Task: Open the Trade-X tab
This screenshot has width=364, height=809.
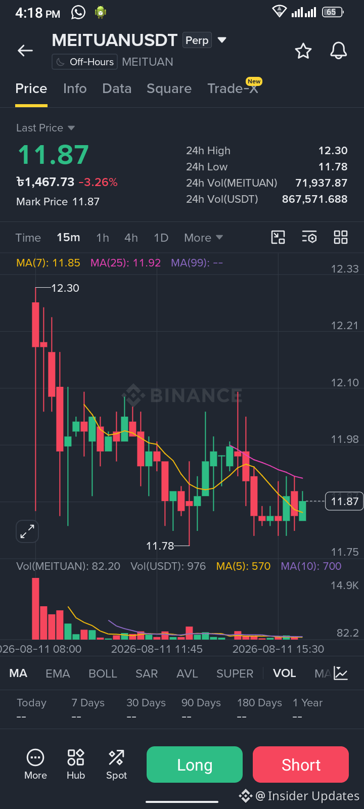Action: [x=234, y=87]
